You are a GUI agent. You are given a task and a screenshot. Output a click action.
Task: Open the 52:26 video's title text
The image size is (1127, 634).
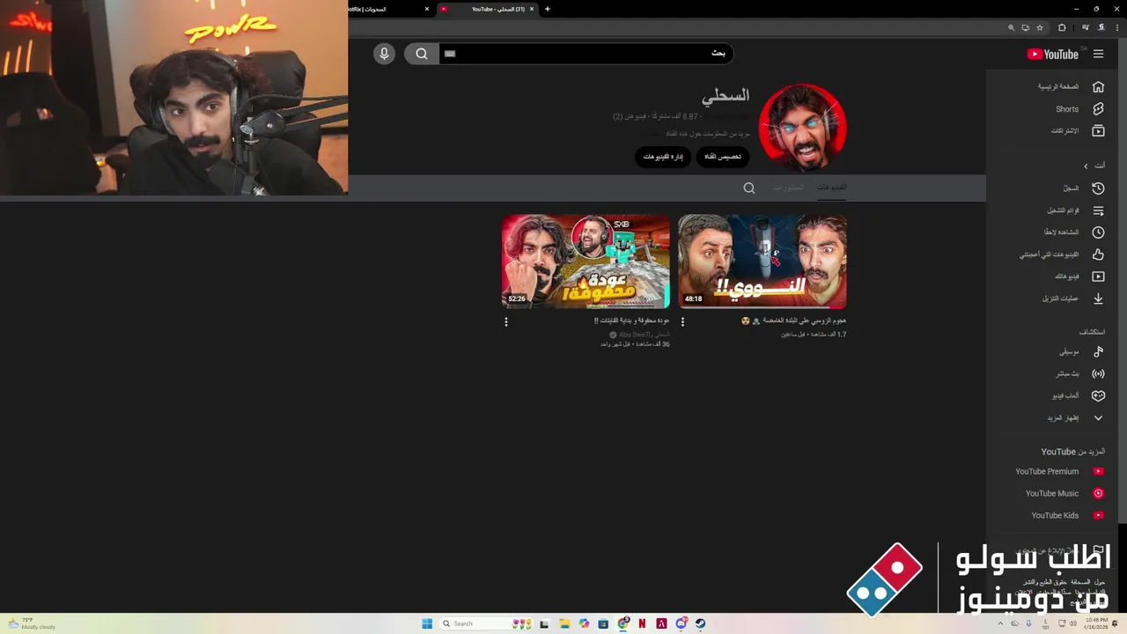pos(631,321)
